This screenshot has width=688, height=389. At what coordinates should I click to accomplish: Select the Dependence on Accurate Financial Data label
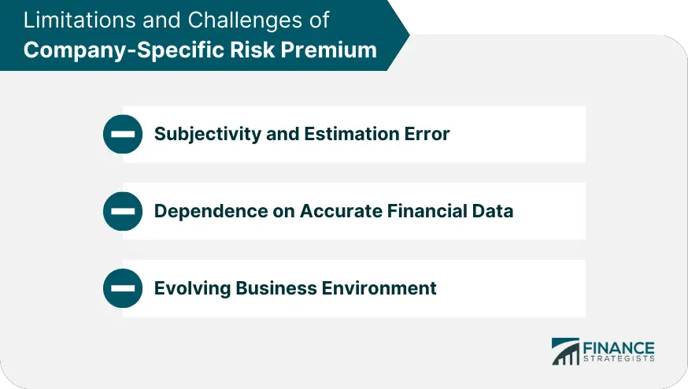334,211
